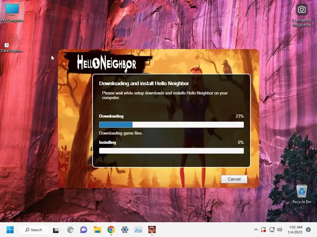Click the 'Downloading game files..' status text
This screenshot has height=237, width=317.
point(121,133)
